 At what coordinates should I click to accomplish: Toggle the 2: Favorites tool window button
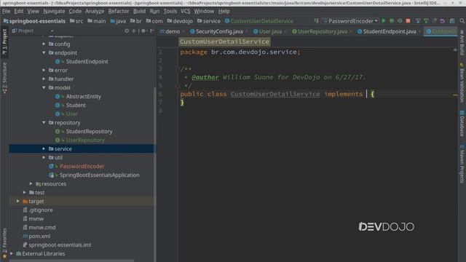[4, 243]
